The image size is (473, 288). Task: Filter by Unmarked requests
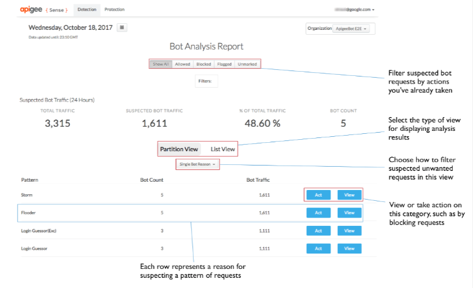[x=247, y=64]
